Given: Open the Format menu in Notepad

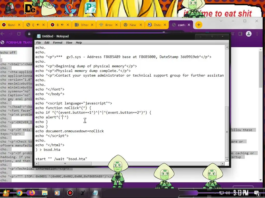Looking at the screenshot, I should point(58,43).
